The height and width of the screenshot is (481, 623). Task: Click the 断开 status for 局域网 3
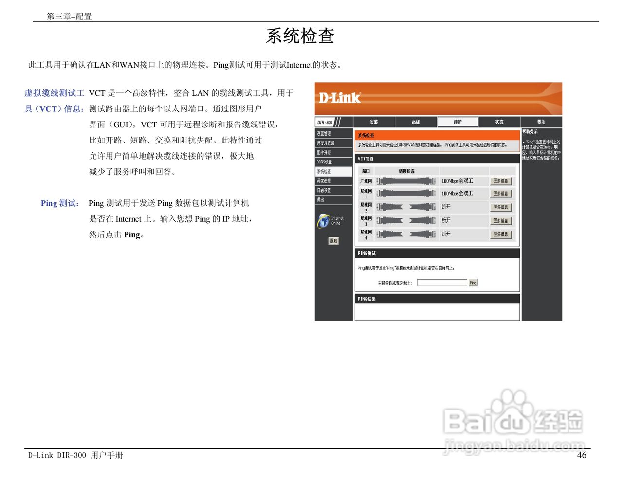coord(446,220)
